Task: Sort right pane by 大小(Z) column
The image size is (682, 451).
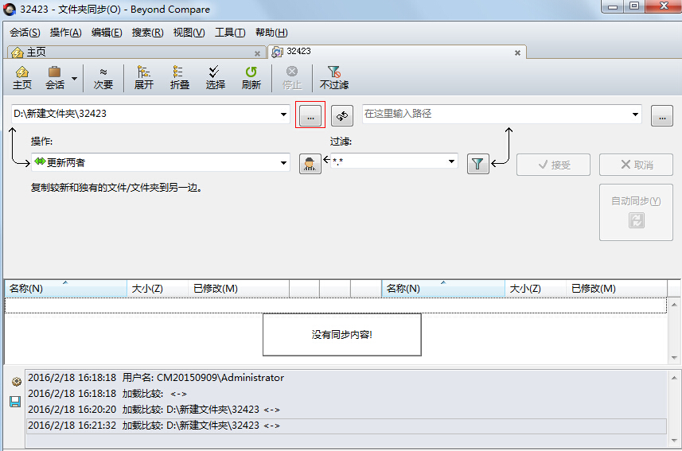Action: pyautogui.click(x=536, y=289)
